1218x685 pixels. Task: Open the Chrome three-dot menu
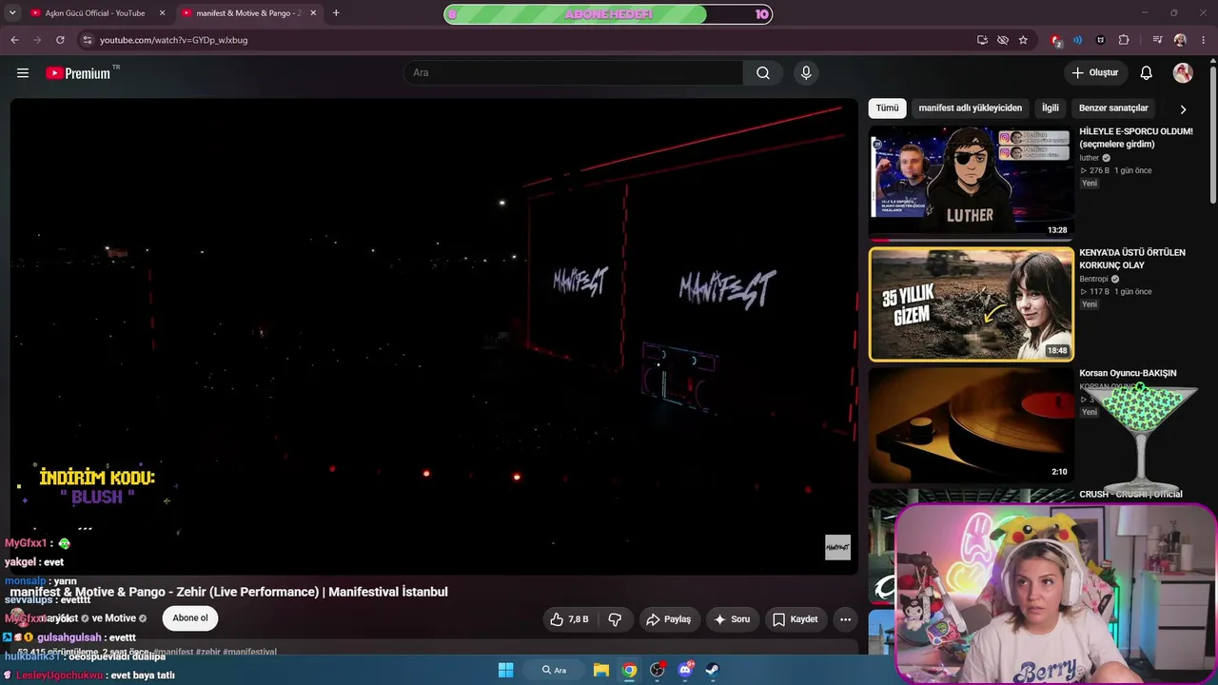coord(1204,40)
